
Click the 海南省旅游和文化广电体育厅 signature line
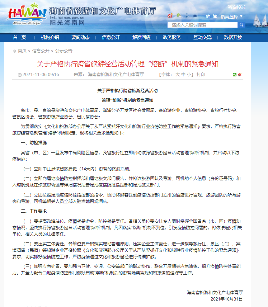pos(215,293)
